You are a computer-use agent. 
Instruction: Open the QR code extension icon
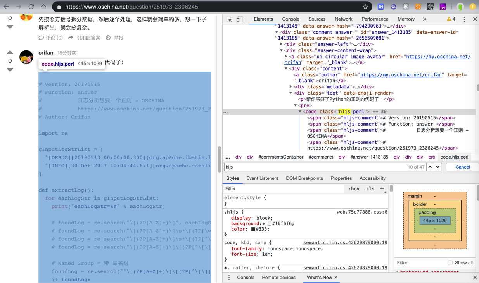(430, 7)
